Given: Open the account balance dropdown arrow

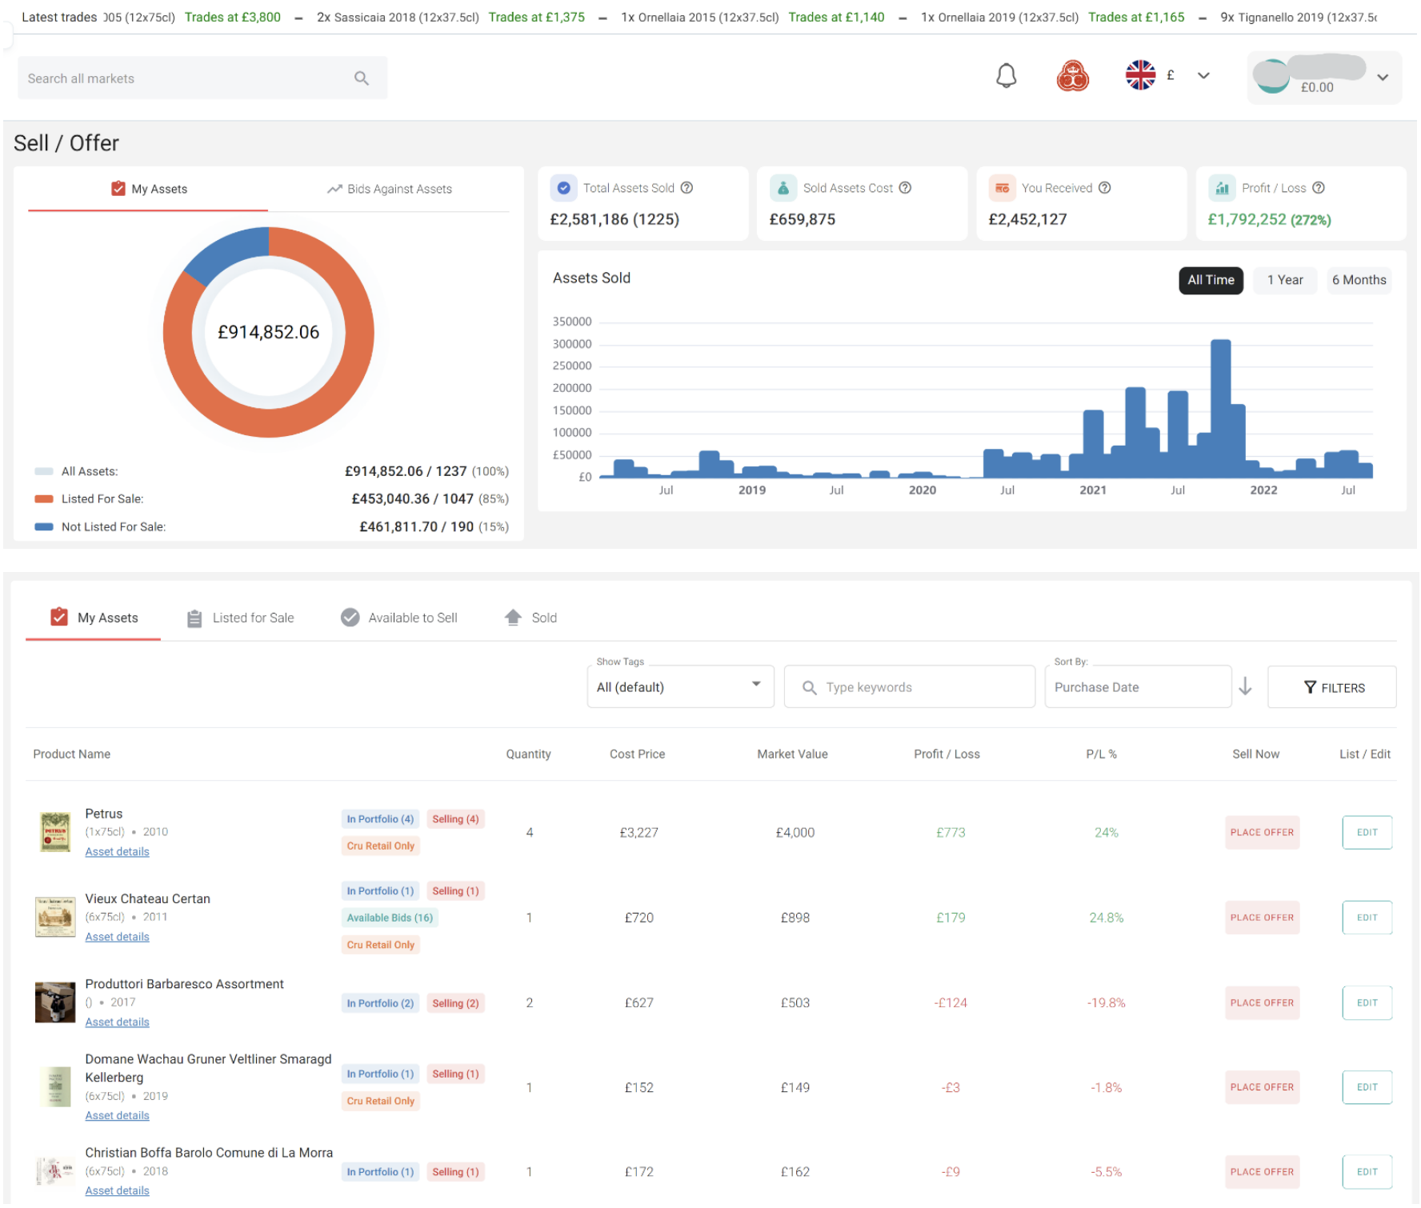Looking at the screenshot, I should 1382,78.
